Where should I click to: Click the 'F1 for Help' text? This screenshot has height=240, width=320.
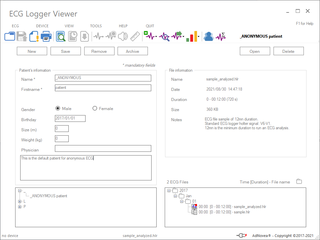click(305, 24)
